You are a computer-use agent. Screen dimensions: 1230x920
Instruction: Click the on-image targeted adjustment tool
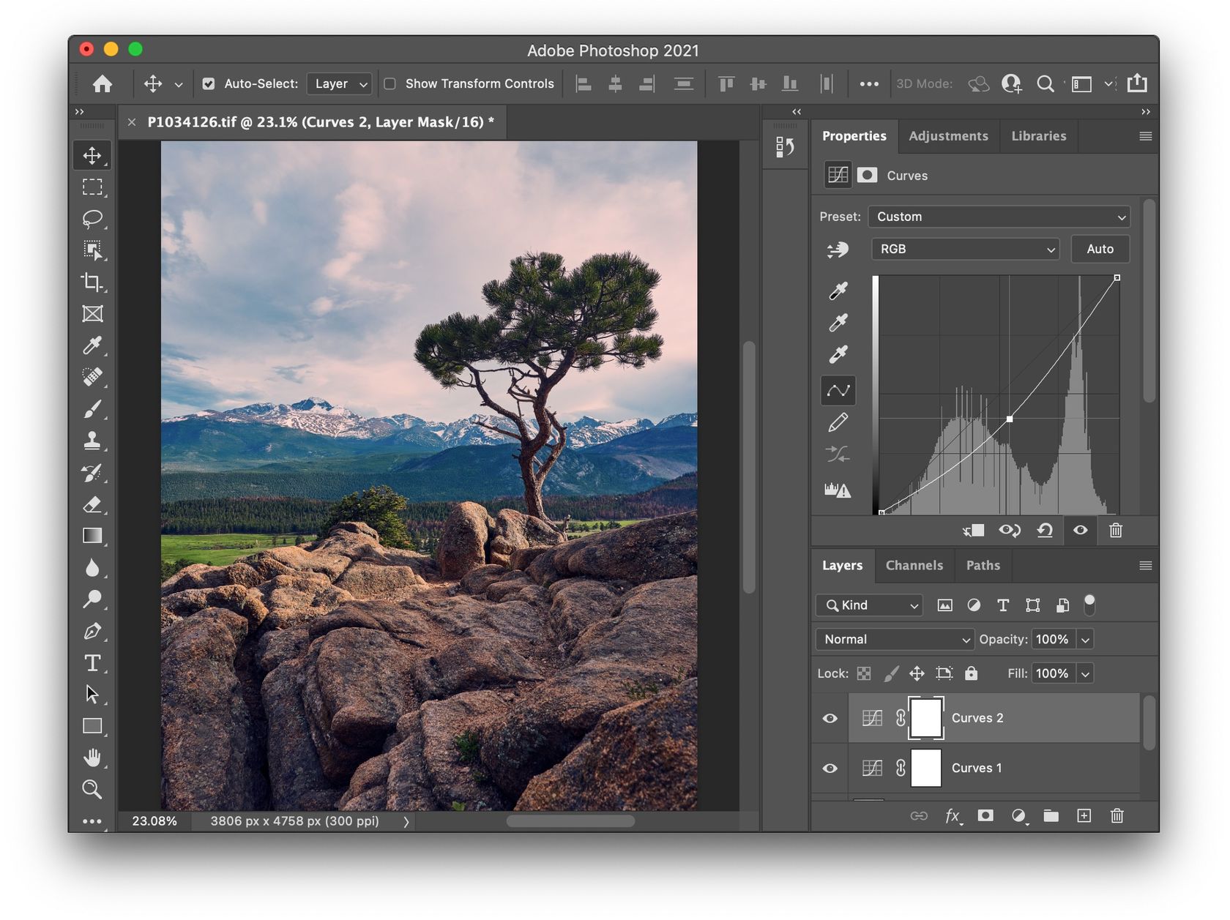tap(838, 250)
